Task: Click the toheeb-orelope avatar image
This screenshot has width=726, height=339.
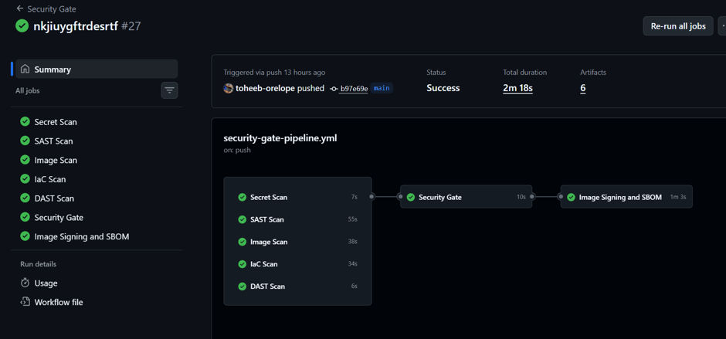Action: point(228,88)
